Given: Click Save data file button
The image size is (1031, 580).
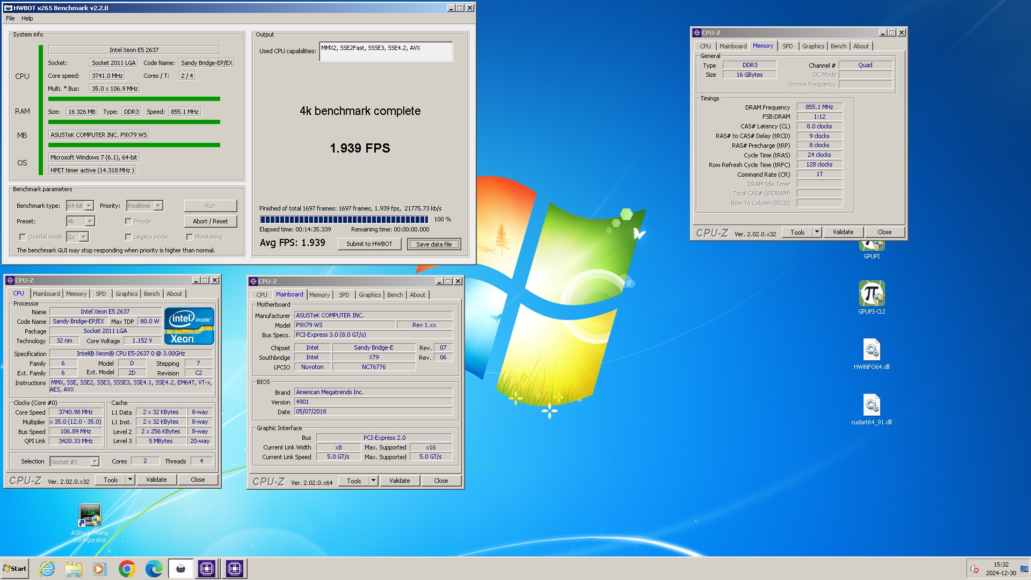Looking at the screenshot, I should [x=434, y=244].
